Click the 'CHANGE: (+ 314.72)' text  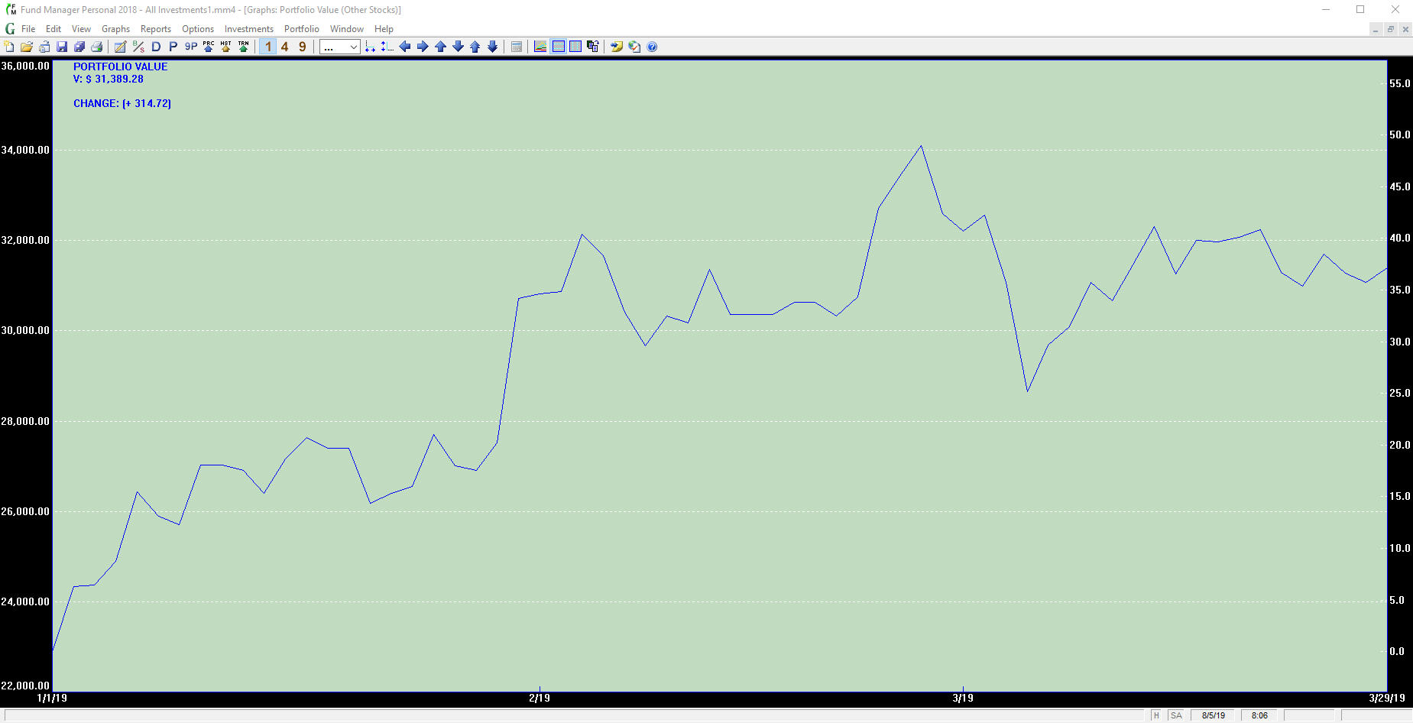122,103
